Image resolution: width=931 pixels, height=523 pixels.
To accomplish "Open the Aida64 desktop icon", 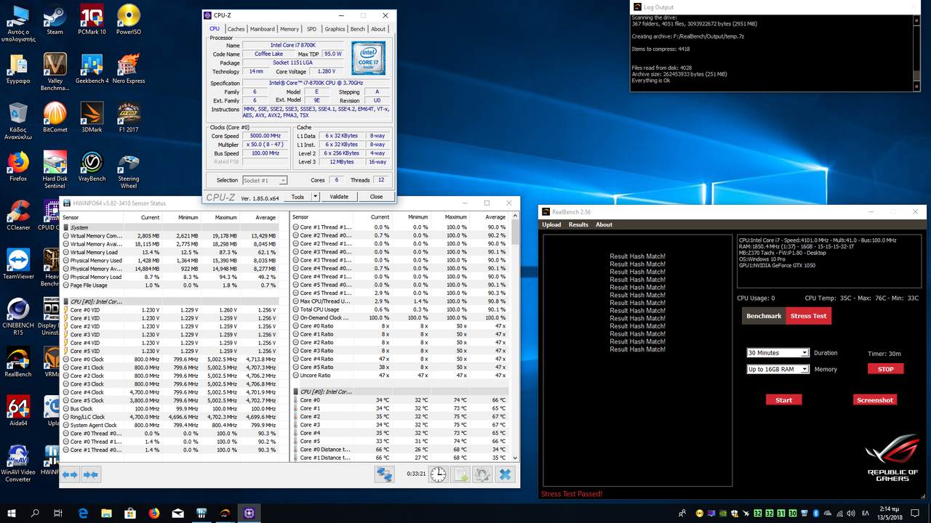I will [x=18, y=410].
